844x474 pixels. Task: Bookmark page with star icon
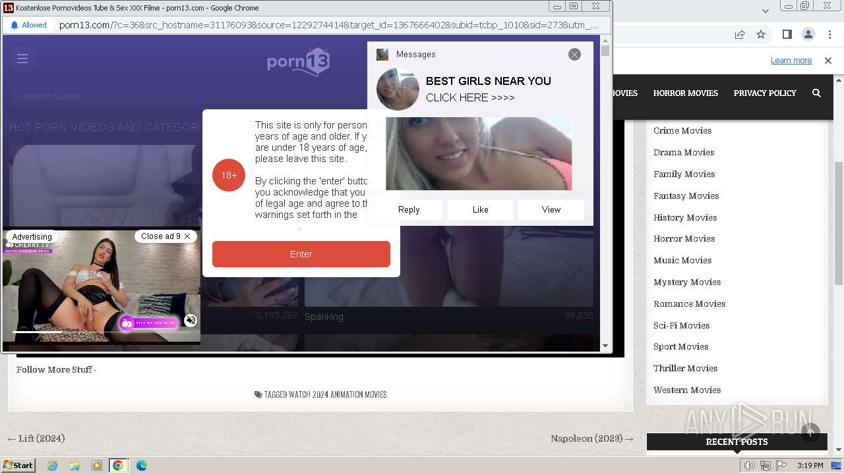(x=761, y=34)
